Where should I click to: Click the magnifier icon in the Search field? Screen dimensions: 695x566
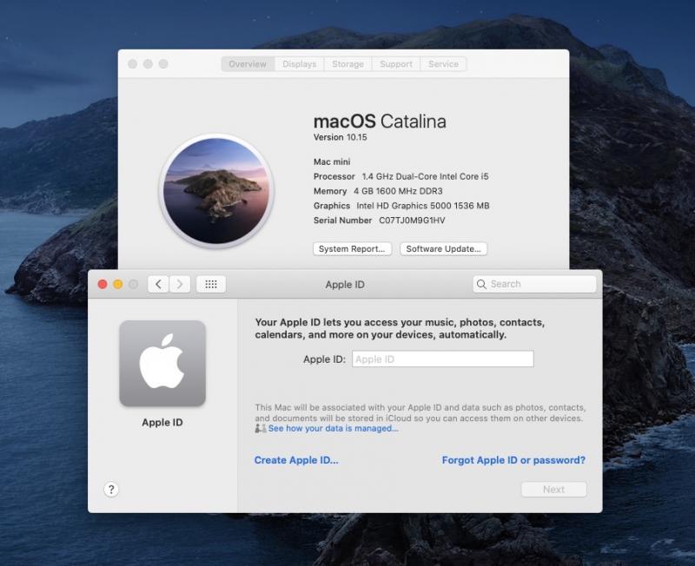pyautogui.click(x=481, y=284)
